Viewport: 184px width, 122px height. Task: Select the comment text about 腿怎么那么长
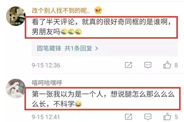[103, 99]
